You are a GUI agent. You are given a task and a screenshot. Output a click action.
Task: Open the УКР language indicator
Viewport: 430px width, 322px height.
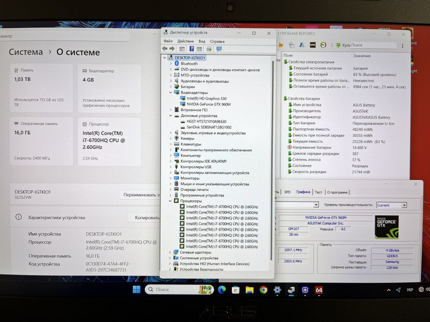(x=410, y=290)
